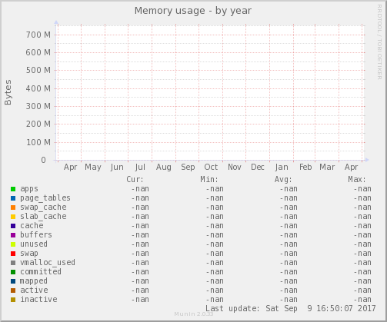The image size is (387, 322).
Task: Click the '400 M' y-axis label
Action: [x=38, y=88]
